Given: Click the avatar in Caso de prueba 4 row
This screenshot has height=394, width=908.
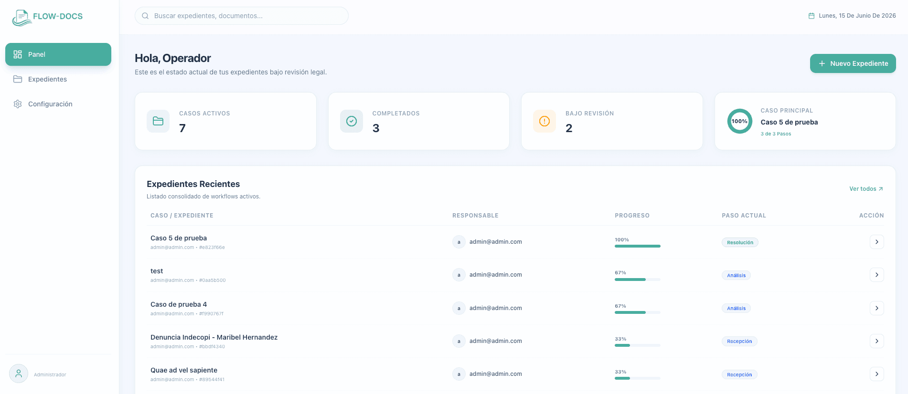Looking at the screenshot, I should [459, 308].
